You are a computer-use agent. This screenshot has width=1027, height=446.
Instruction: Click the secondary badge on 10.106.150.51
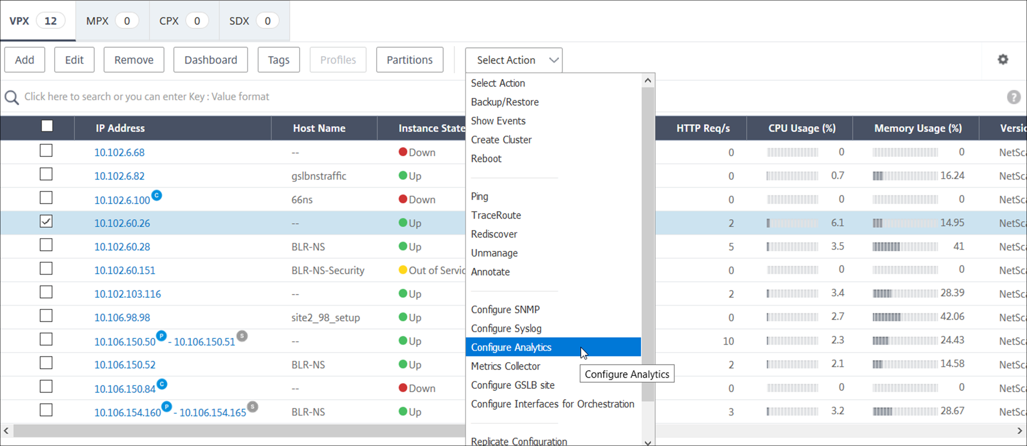[242, 336]
